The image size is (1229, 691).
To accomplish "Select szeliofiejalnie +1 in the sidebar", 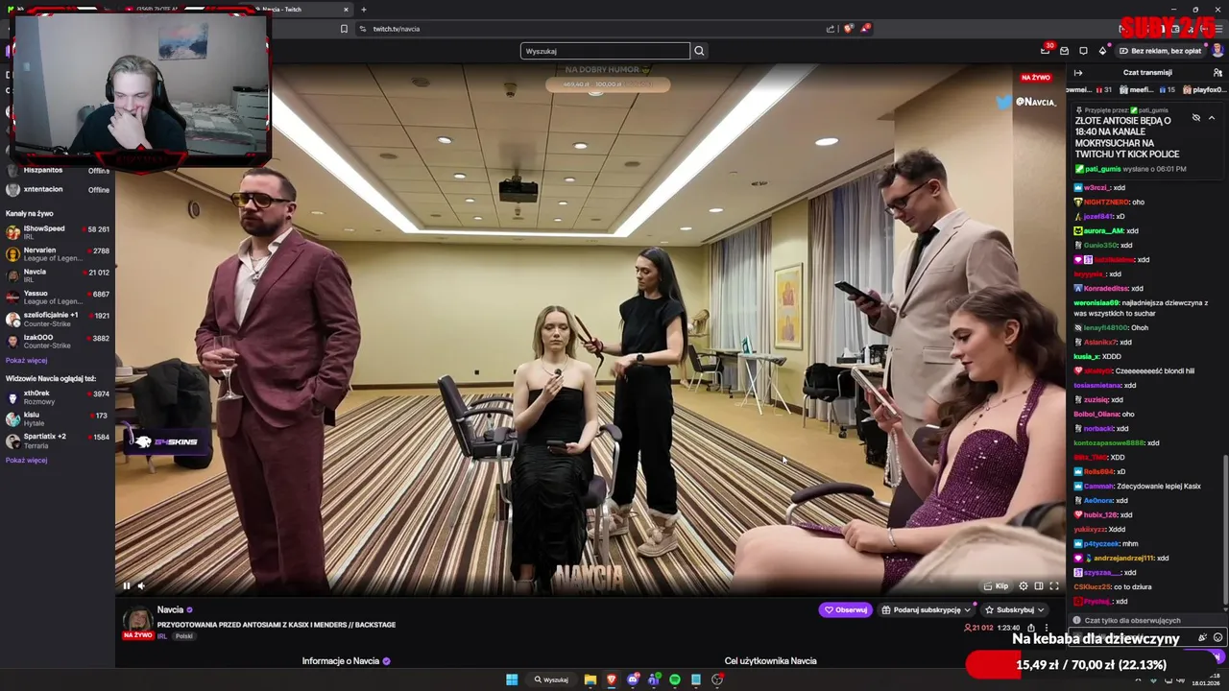I will [58, 319].
